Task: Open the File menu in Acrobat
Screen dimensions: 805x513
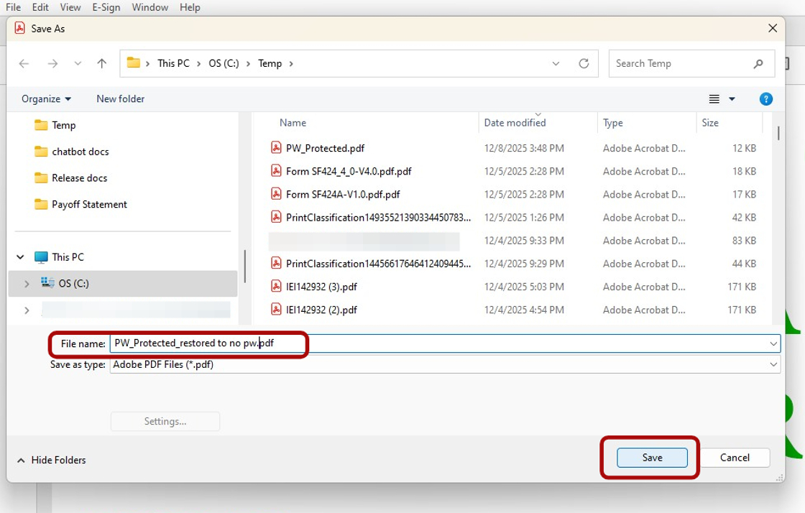Action: [14, 7]
